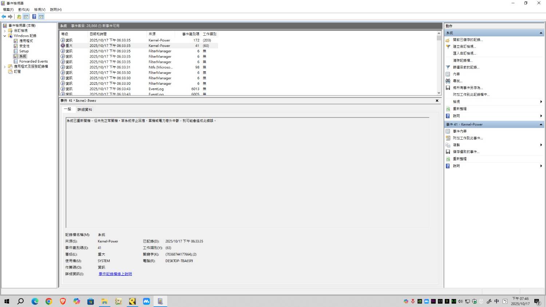Click 清除記錄檔 in Actions pane
Image resolution: width=546 pixels, height=307 pixels.
(x=462, y=60)
